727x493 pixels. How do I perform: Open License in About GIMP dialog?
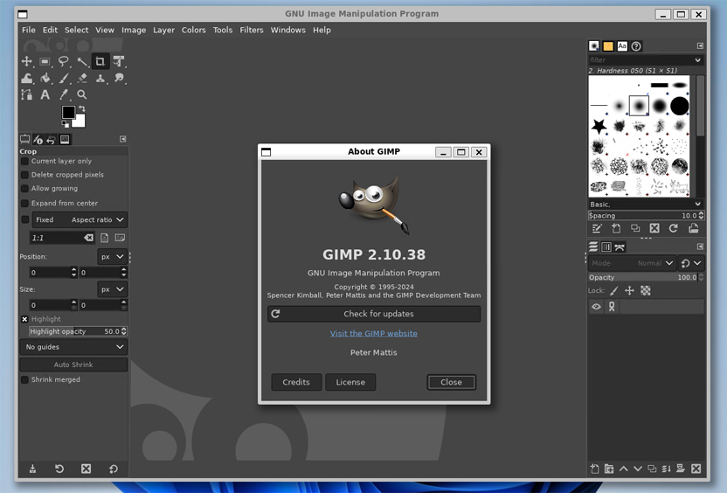click(350, 382)
